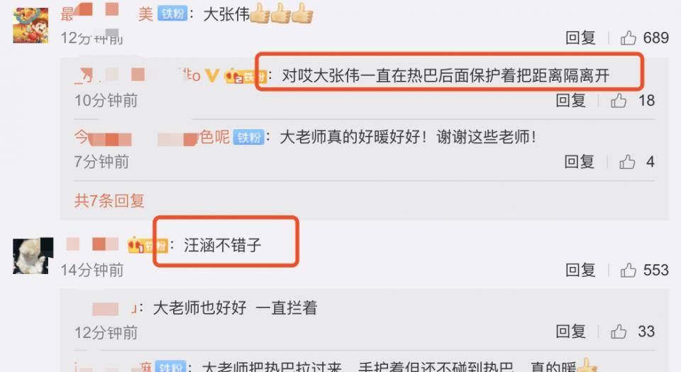The image size is (681, 372).
Task: Open the cartoon avatar of the first commenter
Action: pos(31,26)
